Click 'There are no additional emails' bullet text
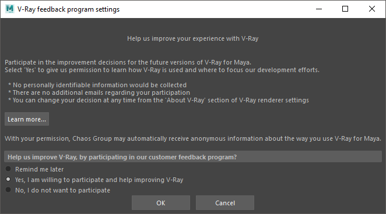 (x=99, y=92)
